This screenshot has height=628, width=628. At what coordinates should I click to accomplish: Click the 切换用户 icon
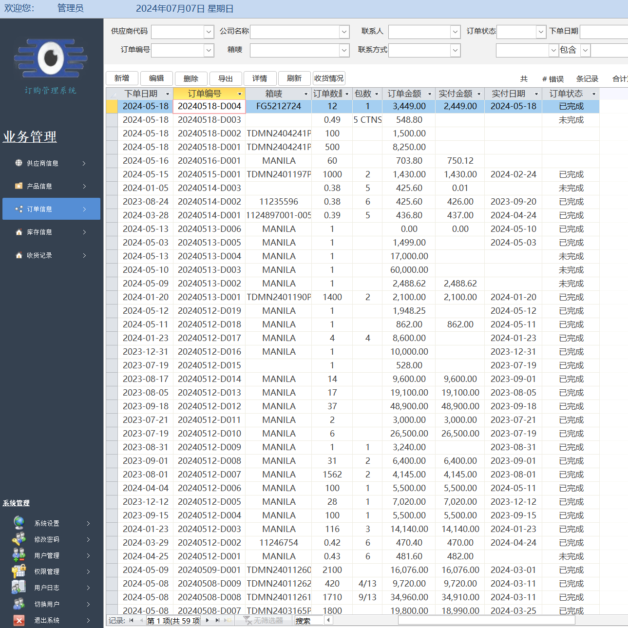[x=19, y=604]
